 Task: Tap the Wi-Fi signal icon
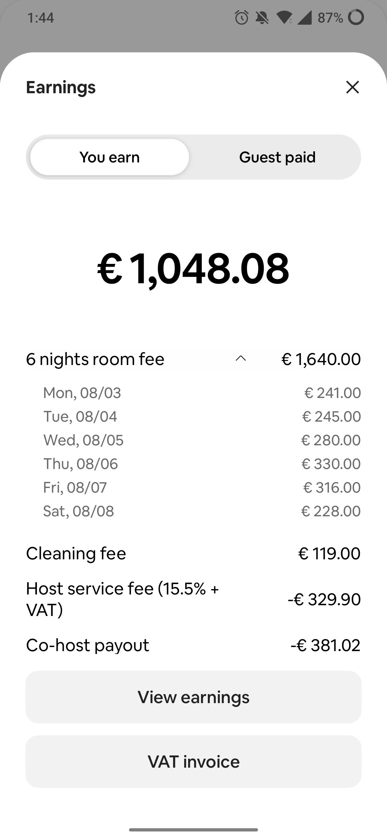pyautogui.click(x=285, y=17)
